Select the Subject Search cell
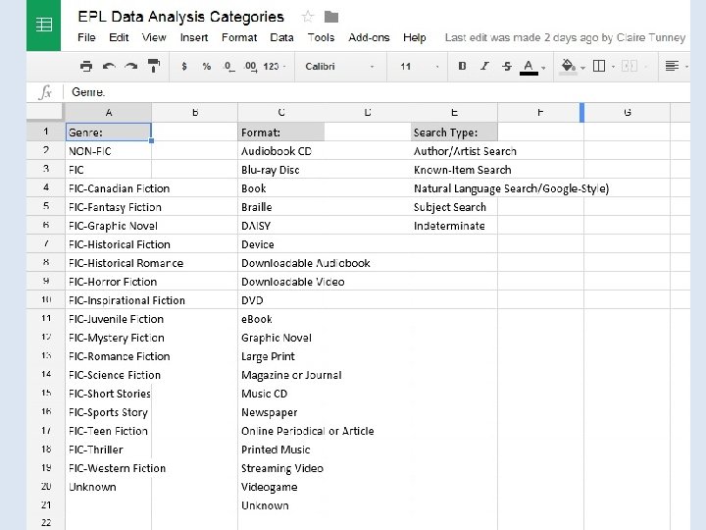 coord(454,207)
